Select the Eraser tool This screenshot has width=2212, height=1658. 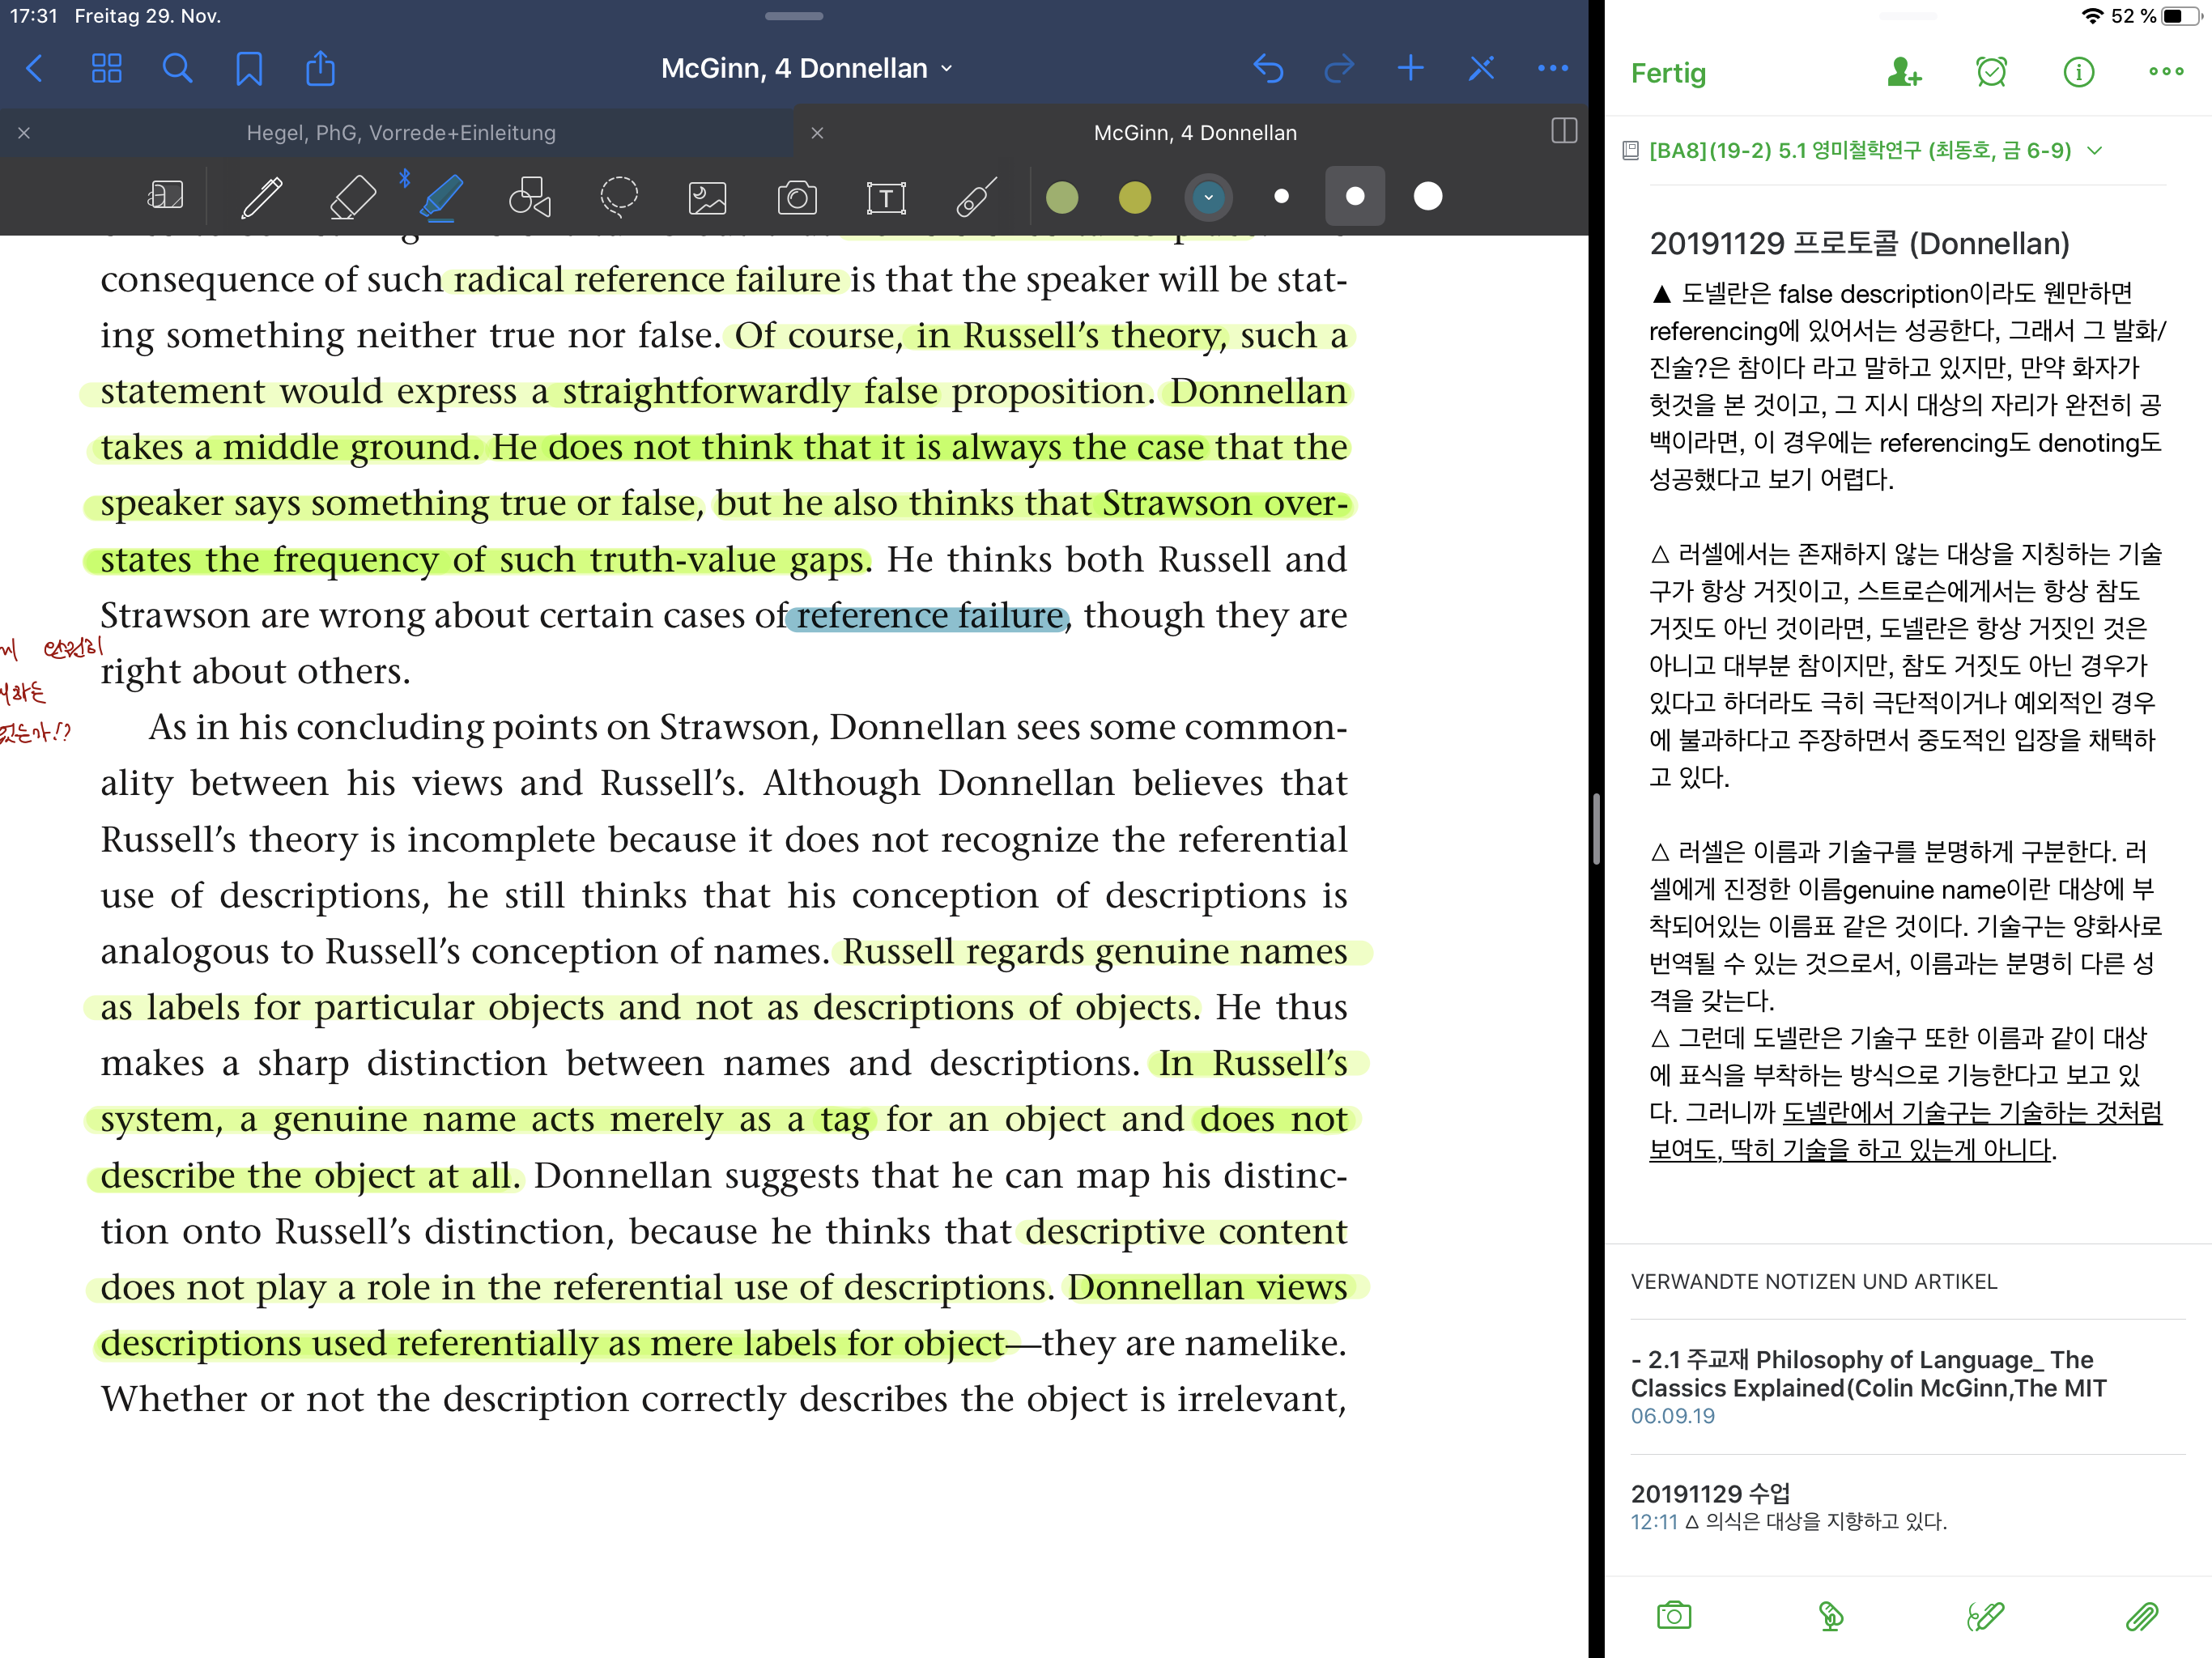coord(352,197)
